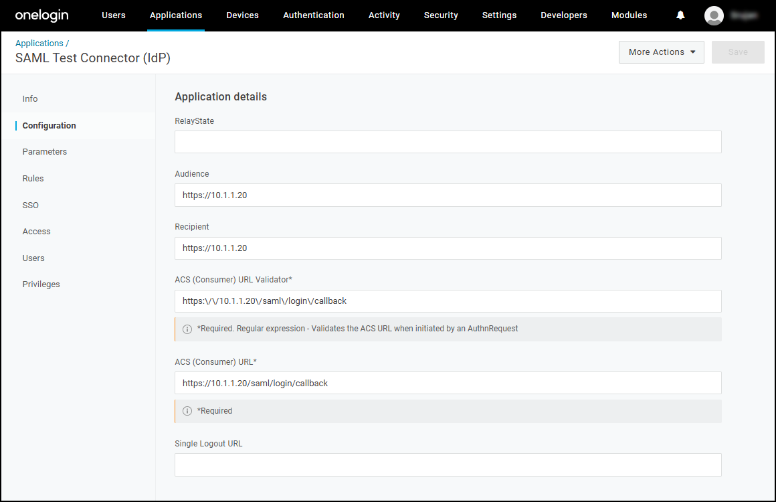Click the Save button
Screen dimensions: 776x502
[737, 52]
